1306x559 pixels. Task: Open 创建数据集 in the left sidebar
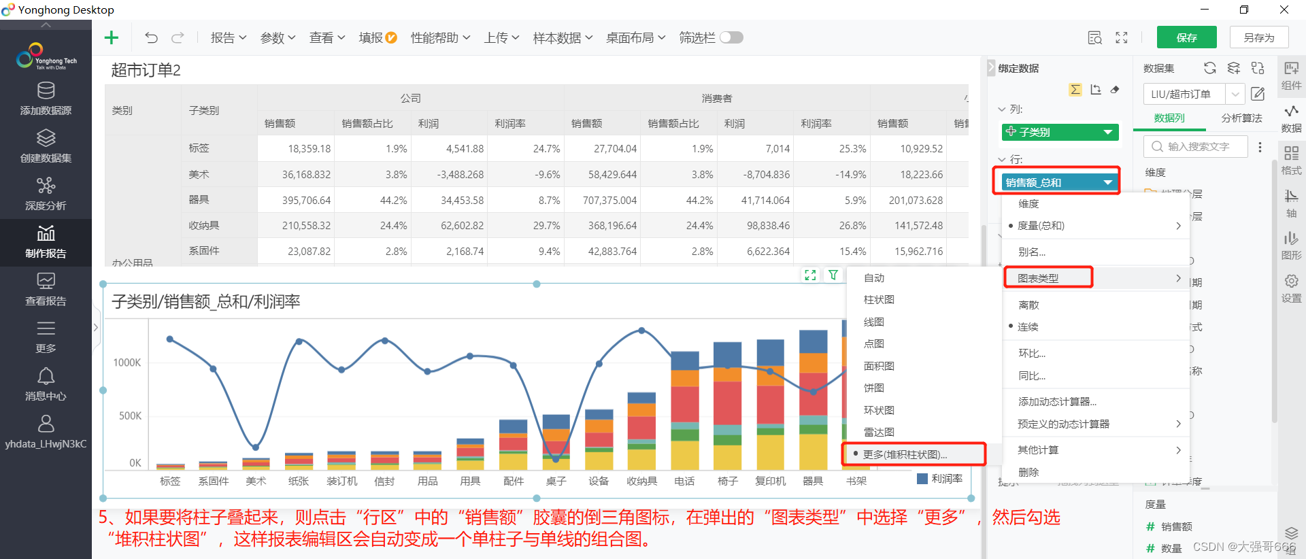point(46,146)
